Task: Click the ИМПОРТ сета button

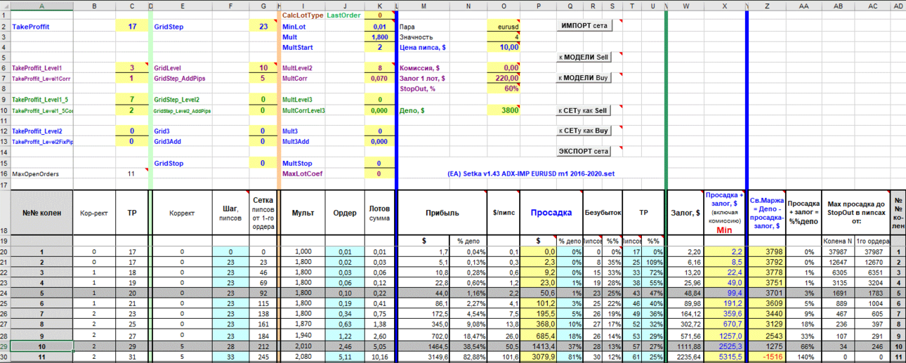Action: [x=584, y=25]
